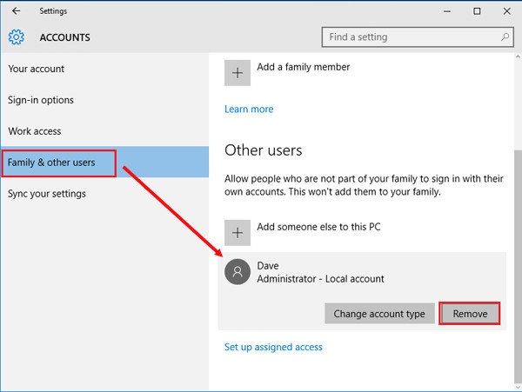
Task: Click the Change account type button
Action: 379,314
